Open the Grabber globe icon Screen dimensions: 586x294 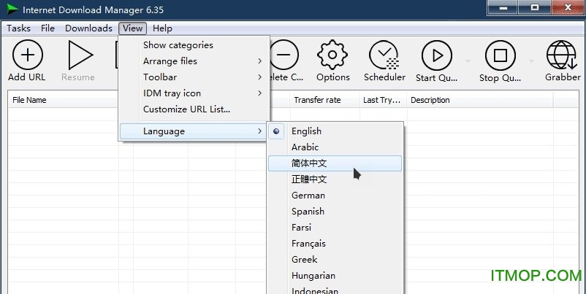point(562,55)
